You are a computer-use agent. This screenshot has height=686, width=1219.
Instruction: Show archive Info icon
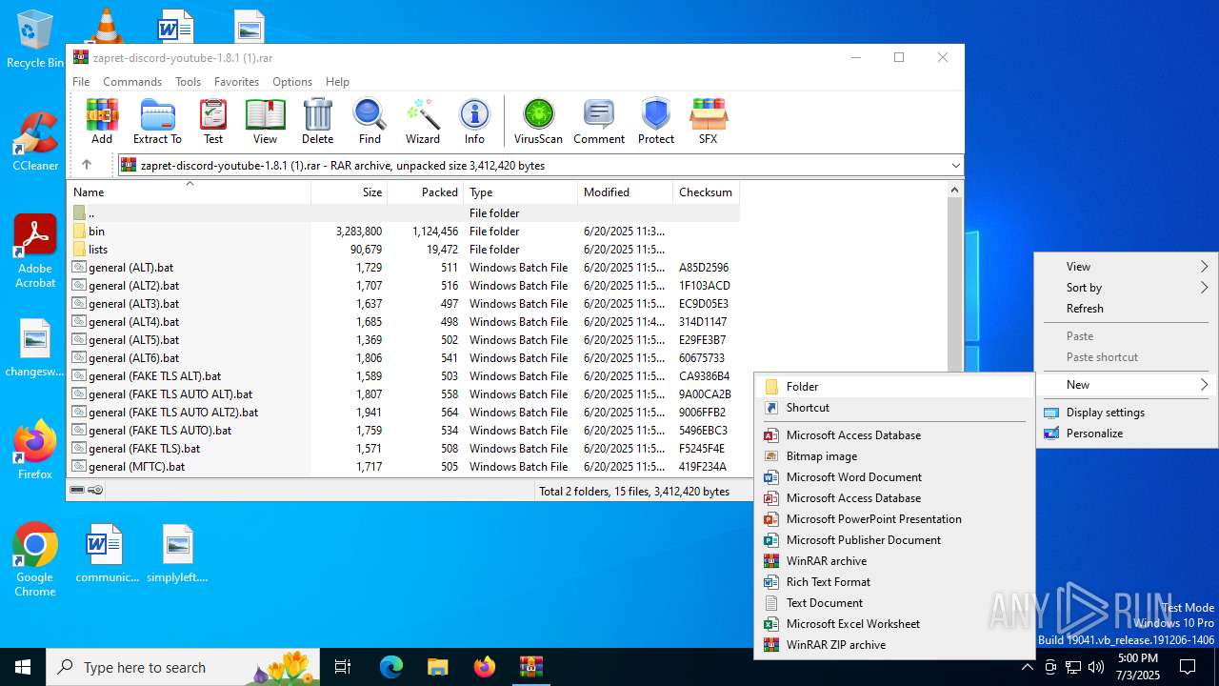(474, 121)
